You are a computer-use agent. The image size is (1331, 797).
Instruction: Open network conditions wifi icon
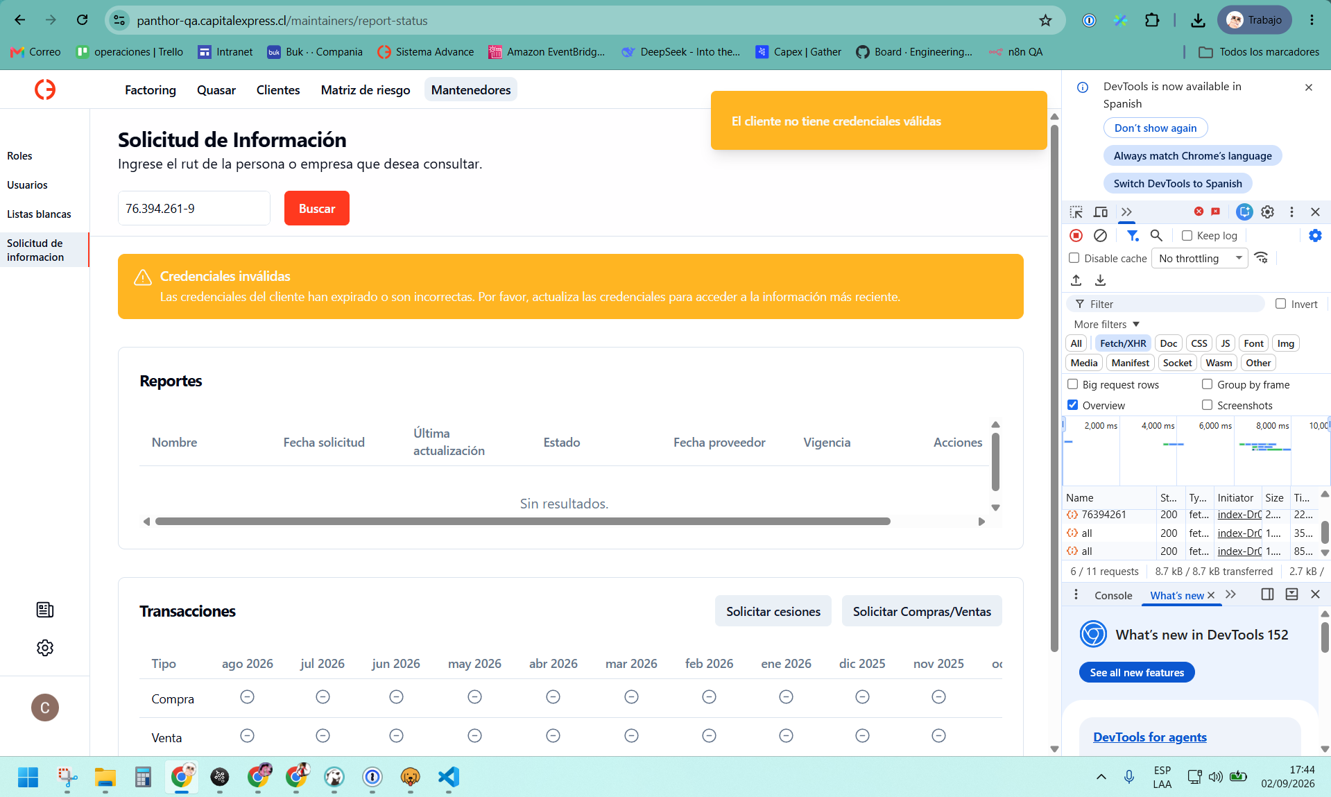point(1262,258)
